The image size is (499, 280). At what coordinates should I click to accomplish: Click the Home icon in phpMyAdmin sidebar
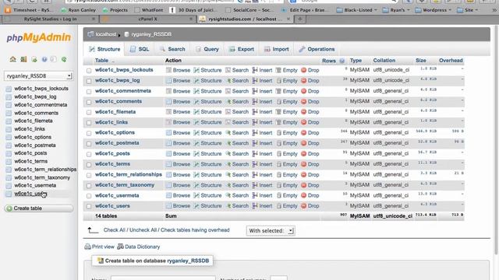point(12,59)
